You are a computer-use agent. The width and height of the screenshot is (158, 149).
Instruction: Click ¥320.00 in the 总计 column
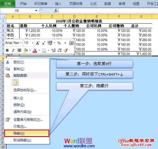141,49
